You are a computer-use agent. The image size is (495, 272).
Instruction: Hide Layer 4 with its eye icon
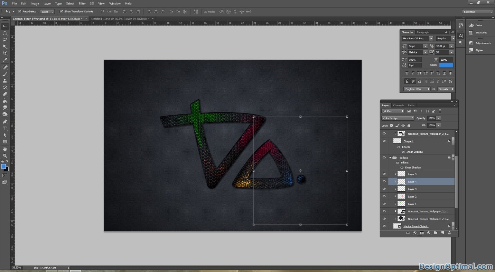[x=384, y=181]
